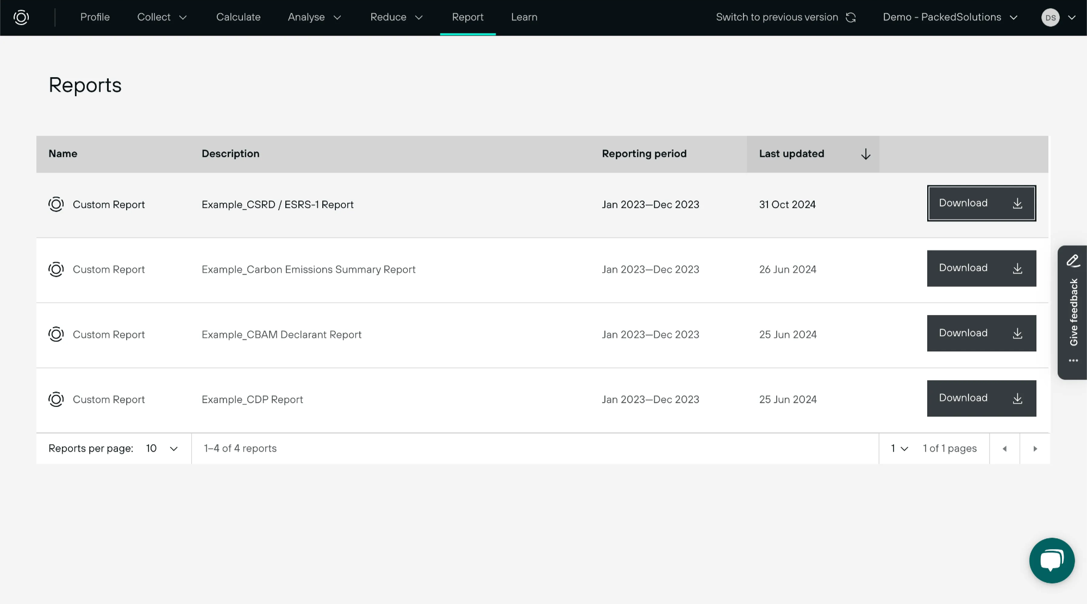Image resolution: width=1087 pixels, height=604 pixels.
Task: Click the company logo in the top navigation
Action: tap(21, 17)
